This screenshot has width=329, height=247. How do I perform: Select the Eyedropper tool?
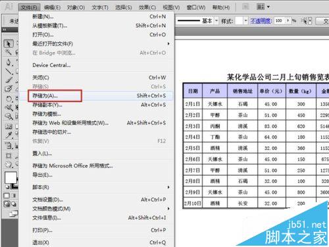9,135
